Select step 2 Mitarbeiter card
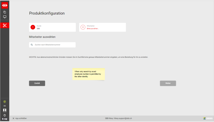Image resolution: width=214 pixels, height=122 pixels. pos(102,27)
